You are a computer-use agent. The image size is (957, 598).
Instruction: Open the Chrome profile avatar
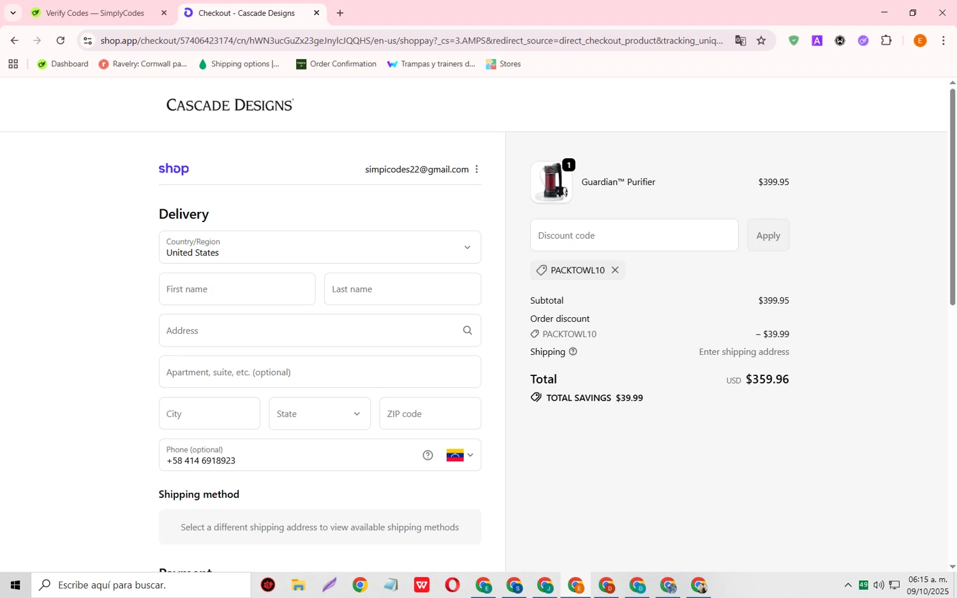920,40
